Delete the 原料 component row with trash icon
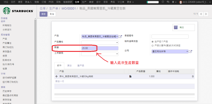 [193, 76]
